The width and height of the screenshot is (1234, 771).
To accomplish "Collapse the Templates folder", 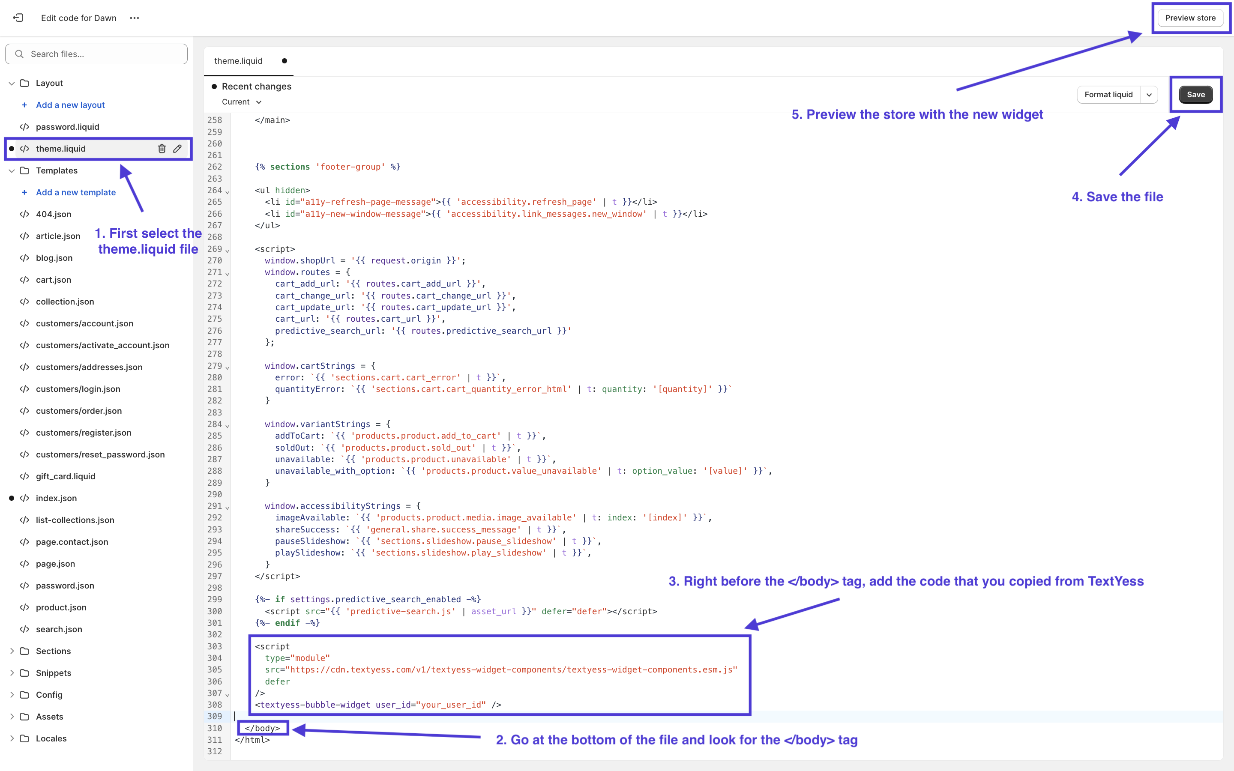I will click(11, 170).
